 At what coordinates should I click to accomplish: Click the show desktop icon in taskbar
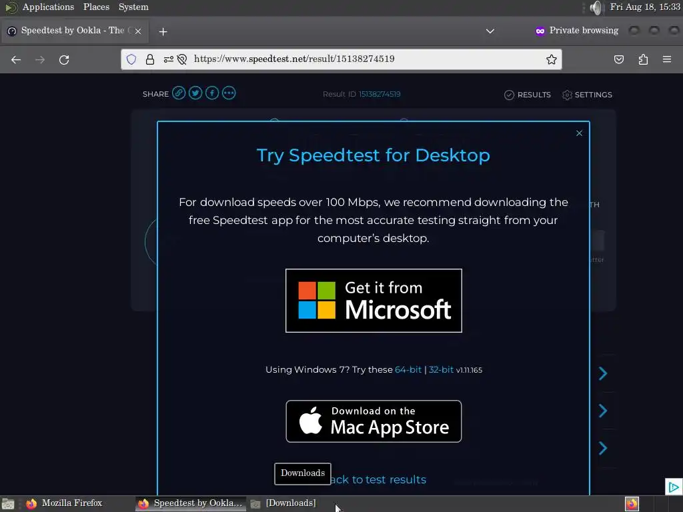tap(8, 504)
